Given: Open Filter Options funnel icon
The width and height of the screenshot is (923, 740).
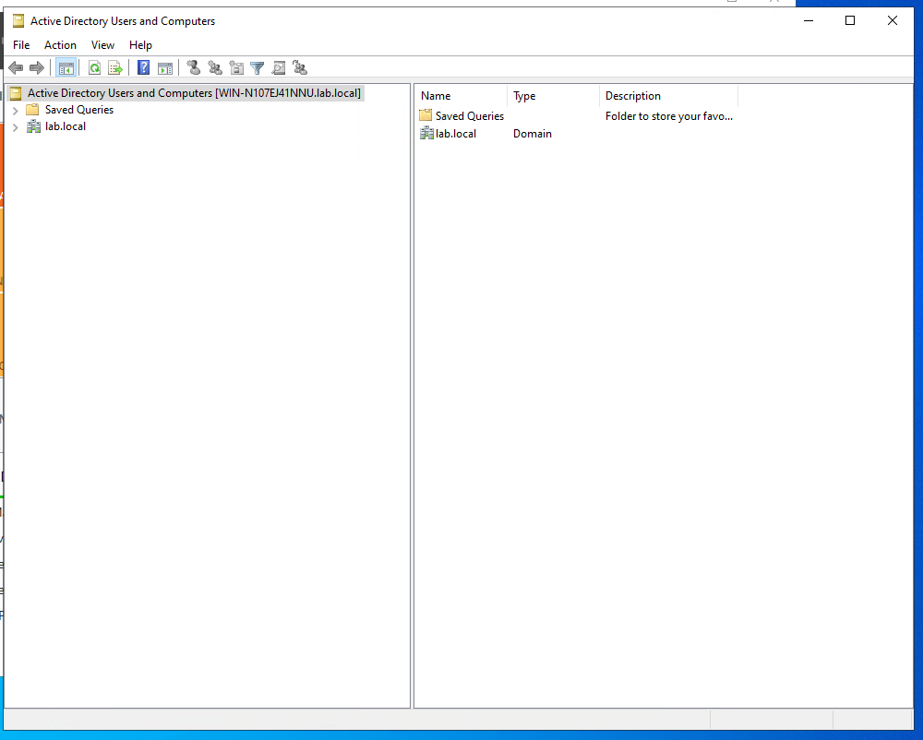Looking at the screenshot, I should (258, 67).
